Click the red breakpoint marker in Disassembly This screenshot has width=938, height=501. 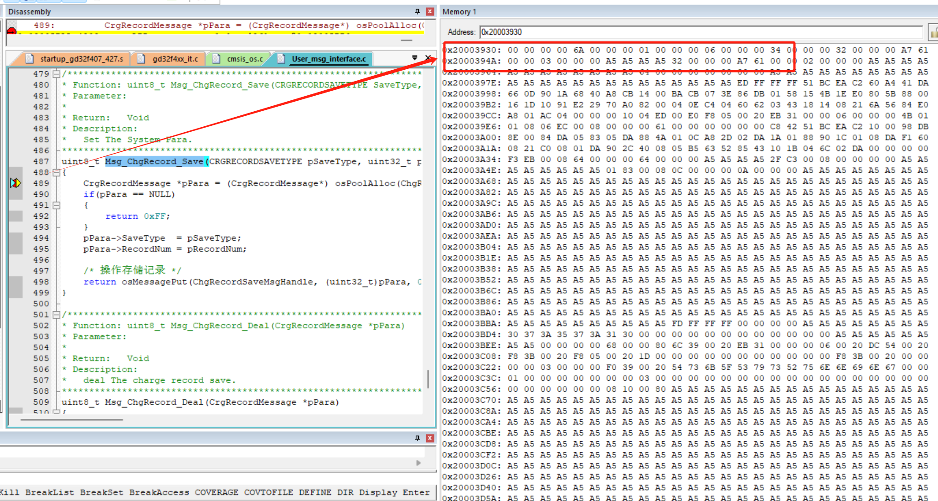pyautogui.click(x=12, y=31)
